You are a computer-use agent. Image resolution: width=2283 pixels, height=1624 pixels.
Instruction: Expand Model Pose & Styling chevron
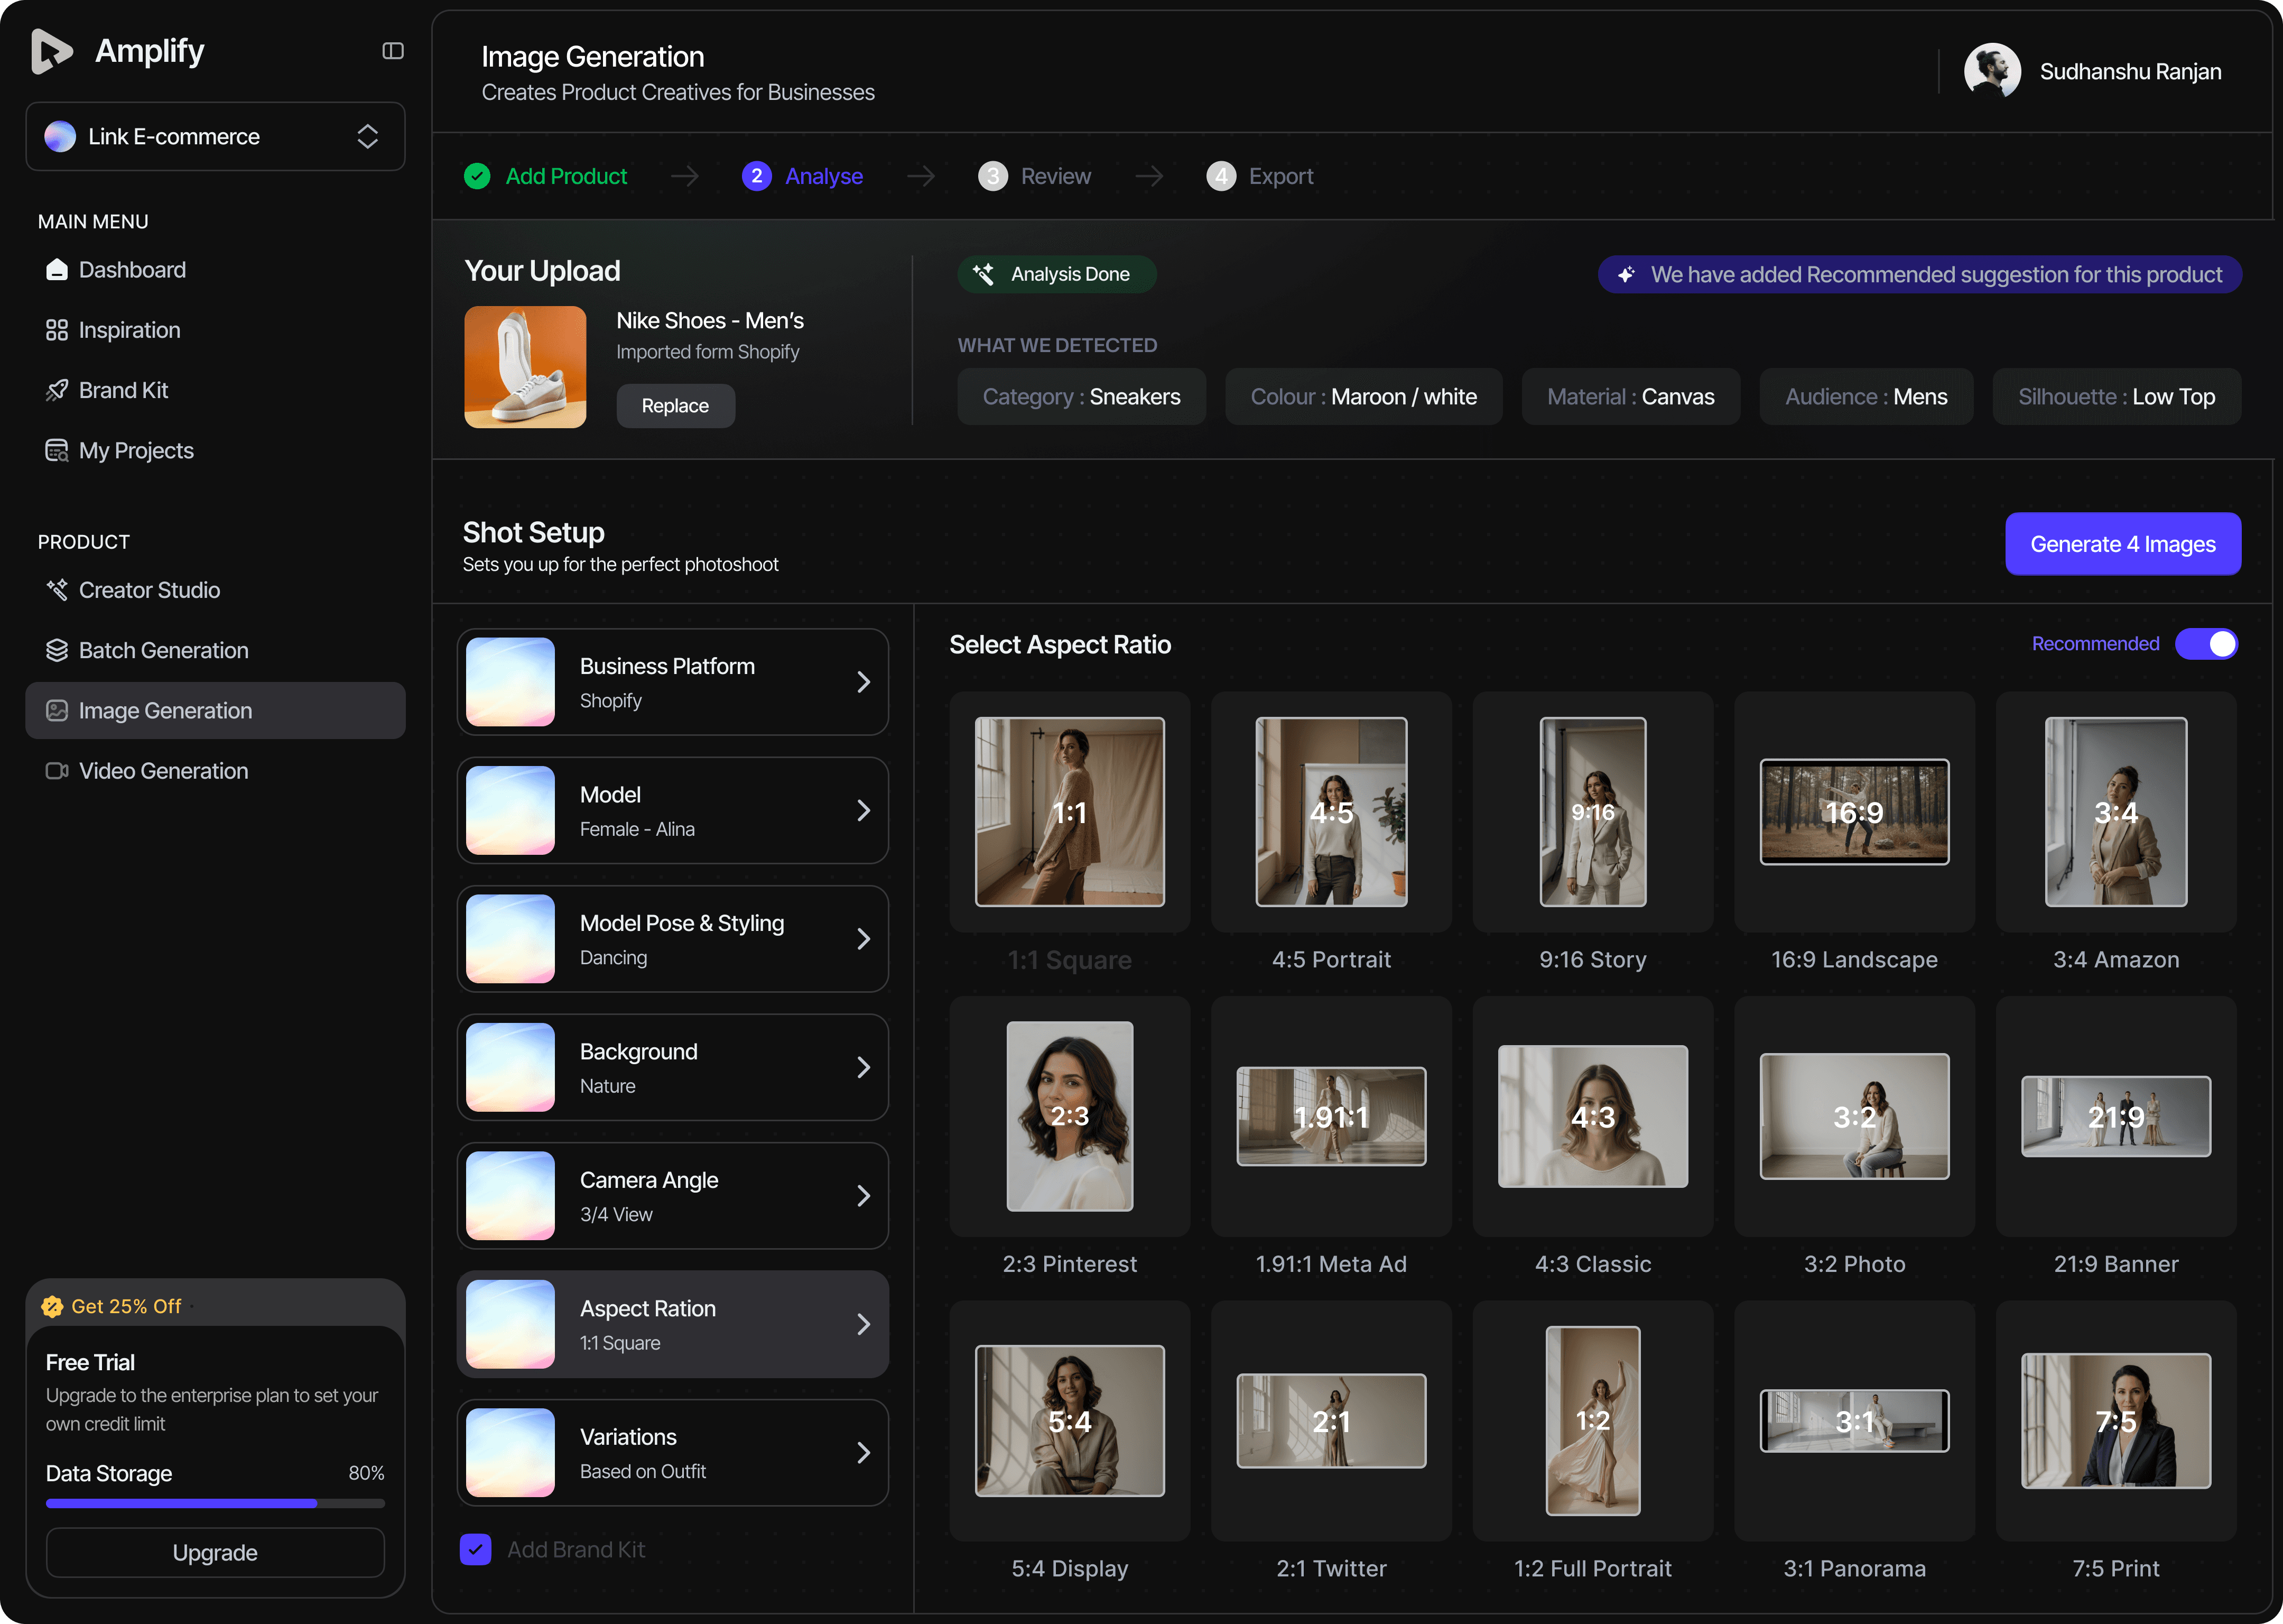864,939
